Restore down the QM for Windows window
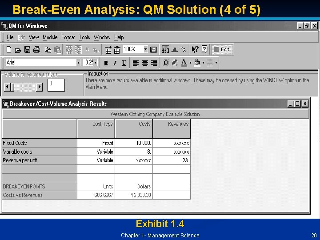The image size is (320, 240). coord(306,26)
